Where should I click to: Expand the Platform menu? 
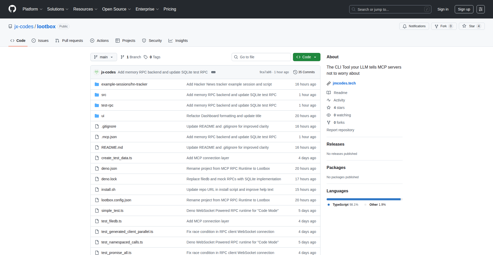pos(32,9)
